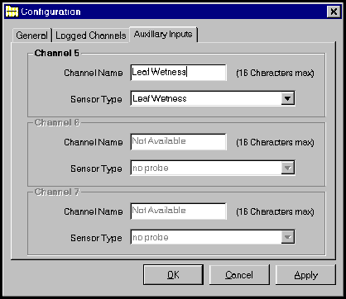This screenshot has height=299, width=346.
Task: Click the Channel 5 Channel Name label
Action: click(x=94, y=73)
